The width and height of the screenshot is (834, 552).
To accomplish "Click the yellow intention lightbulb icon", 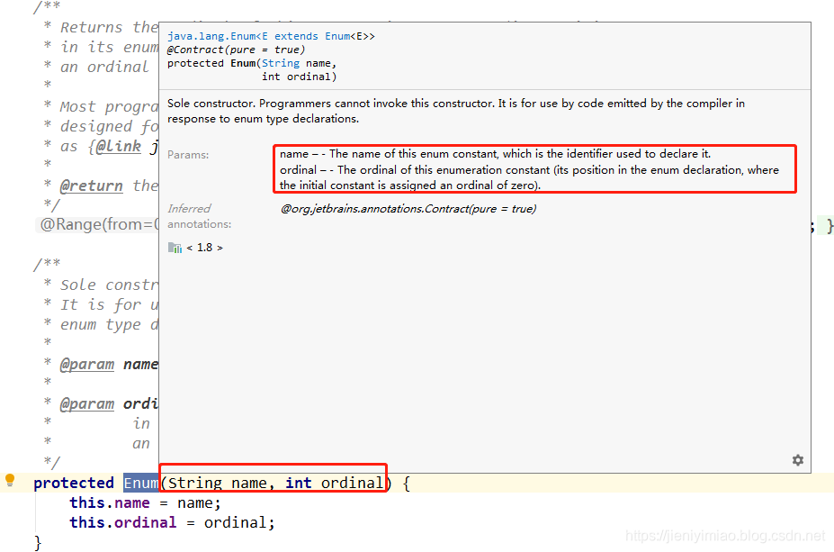I will (x=9, y=482).
